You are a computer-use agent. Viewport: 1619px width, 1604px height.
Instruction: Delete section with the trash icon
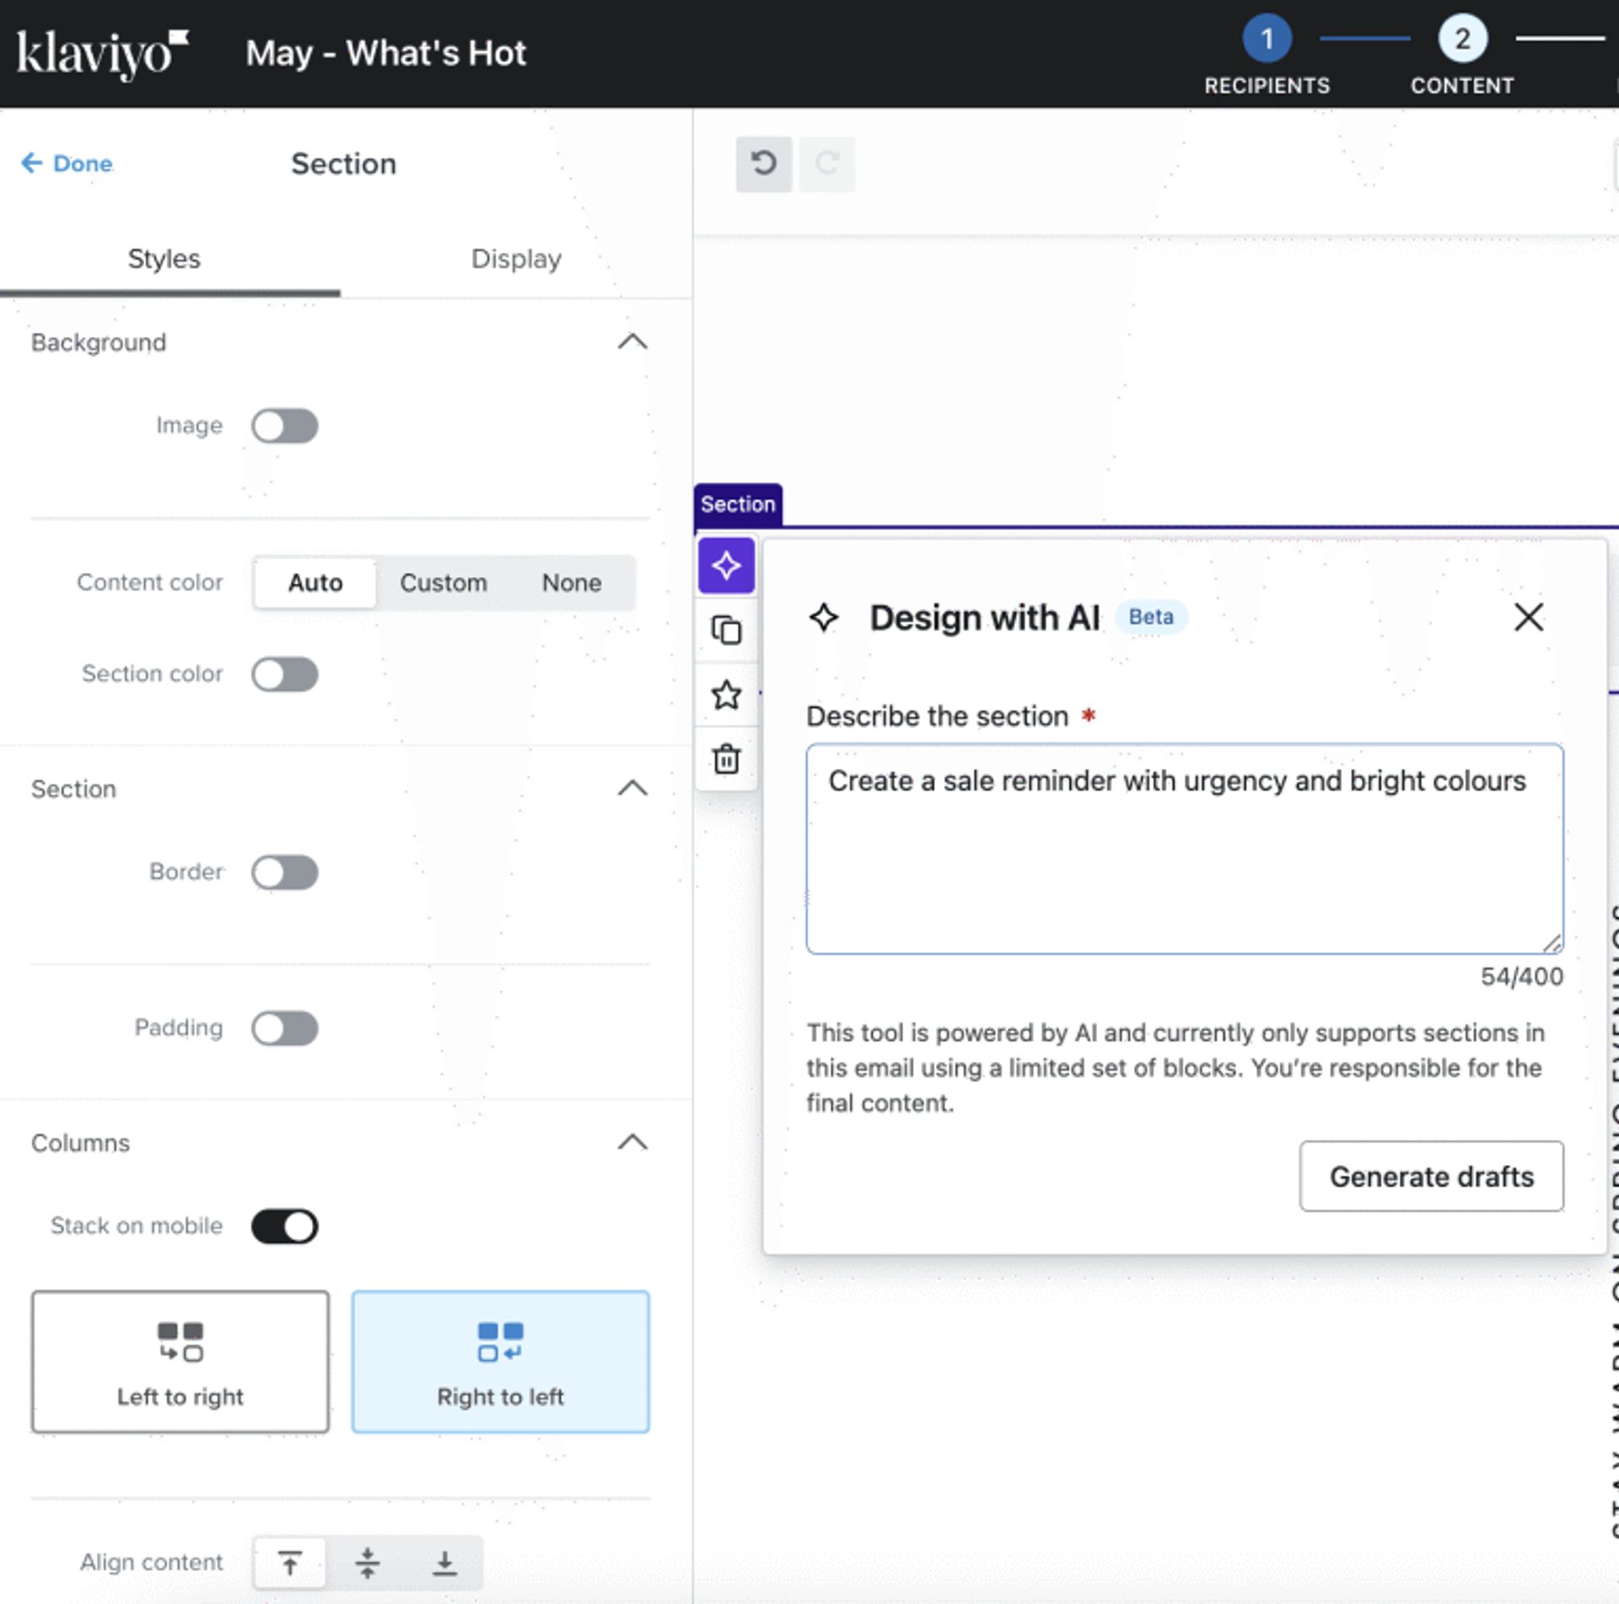click(x=726, y=759)
